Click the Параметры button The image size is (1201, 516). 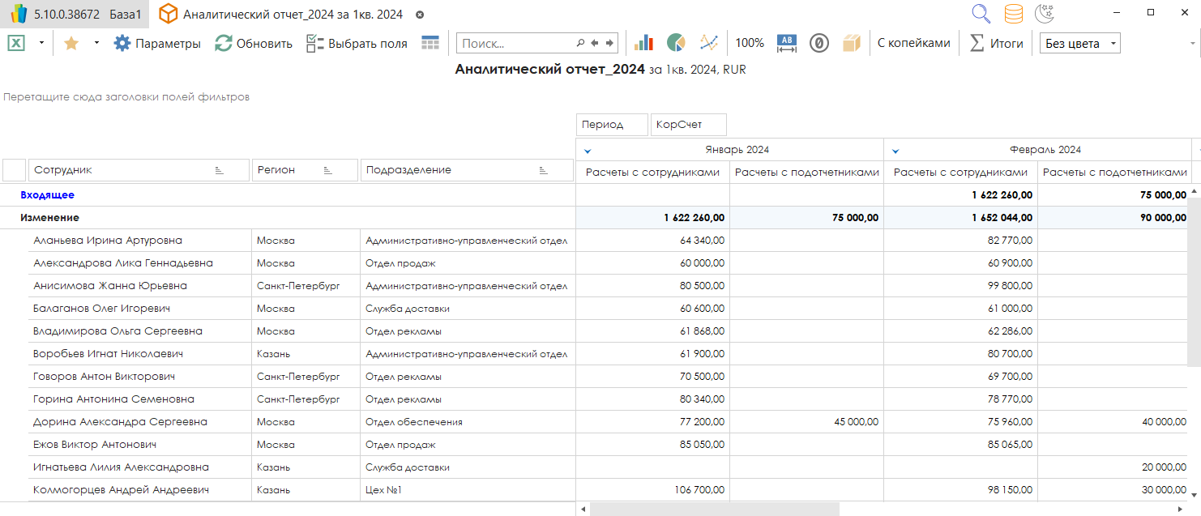[157, 43]
